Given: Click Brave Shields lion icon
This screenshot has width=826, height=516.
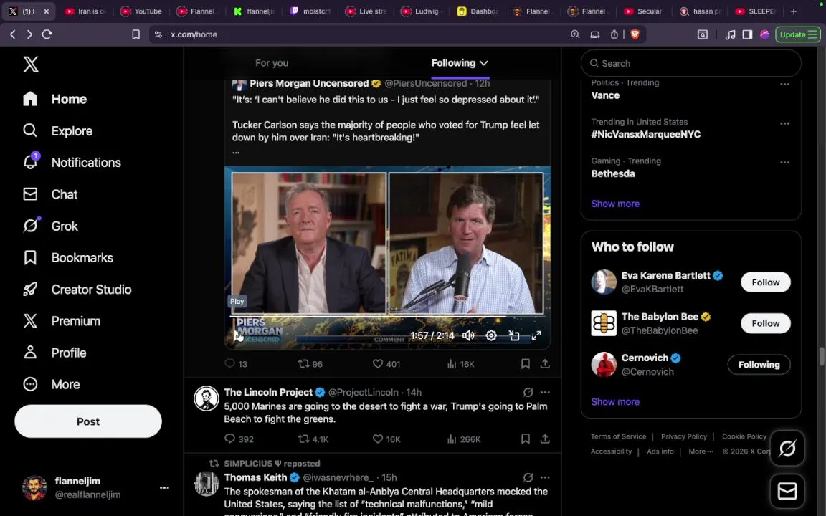Looking at the screenshot, I should pyautogui.click(x=635, y=34).
